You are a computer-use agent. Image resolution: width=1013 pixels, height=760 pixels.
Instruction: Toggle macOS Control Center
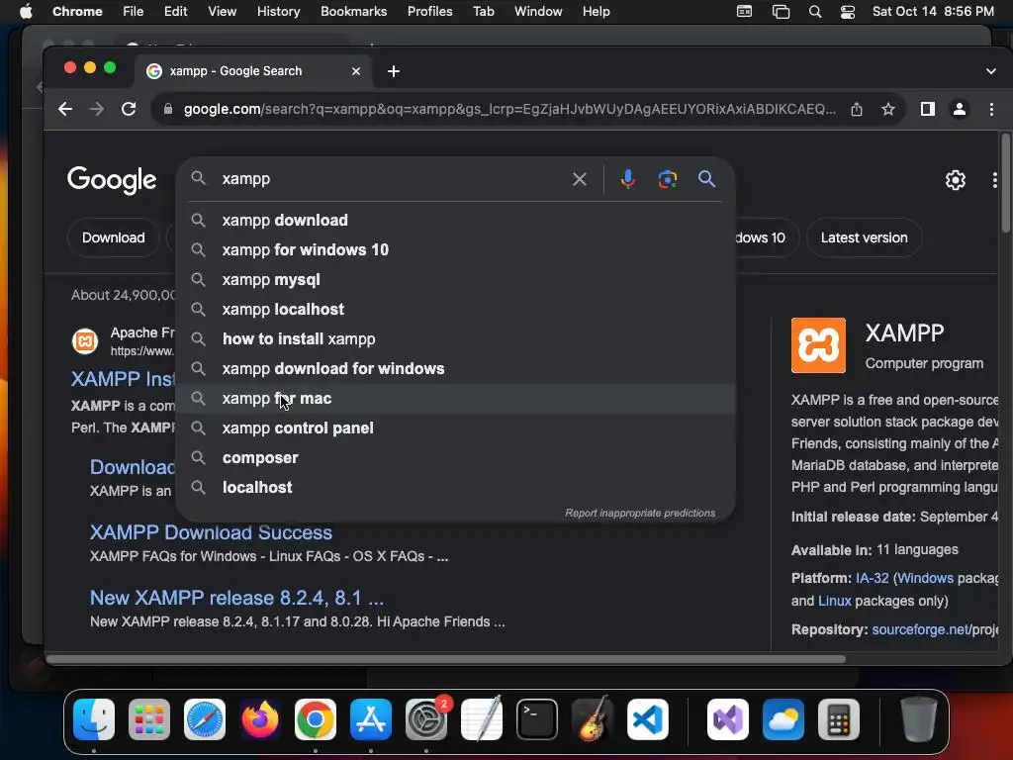pyautogui.click(x=848, y=12)
